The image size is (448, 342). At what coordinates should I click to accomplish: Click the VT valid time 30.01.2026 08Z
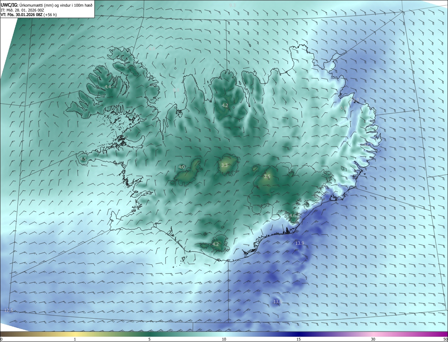pos(27,15)
